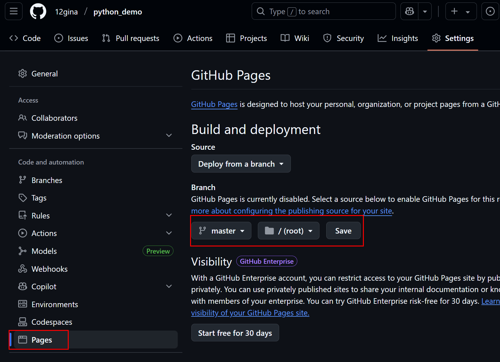Open the 12gina owner profile link
500x362 pixels.
66,12
